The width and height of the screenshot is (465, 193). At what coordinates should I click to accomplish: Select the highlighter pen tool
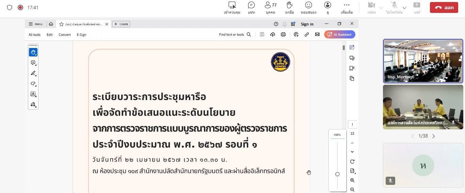33,73
